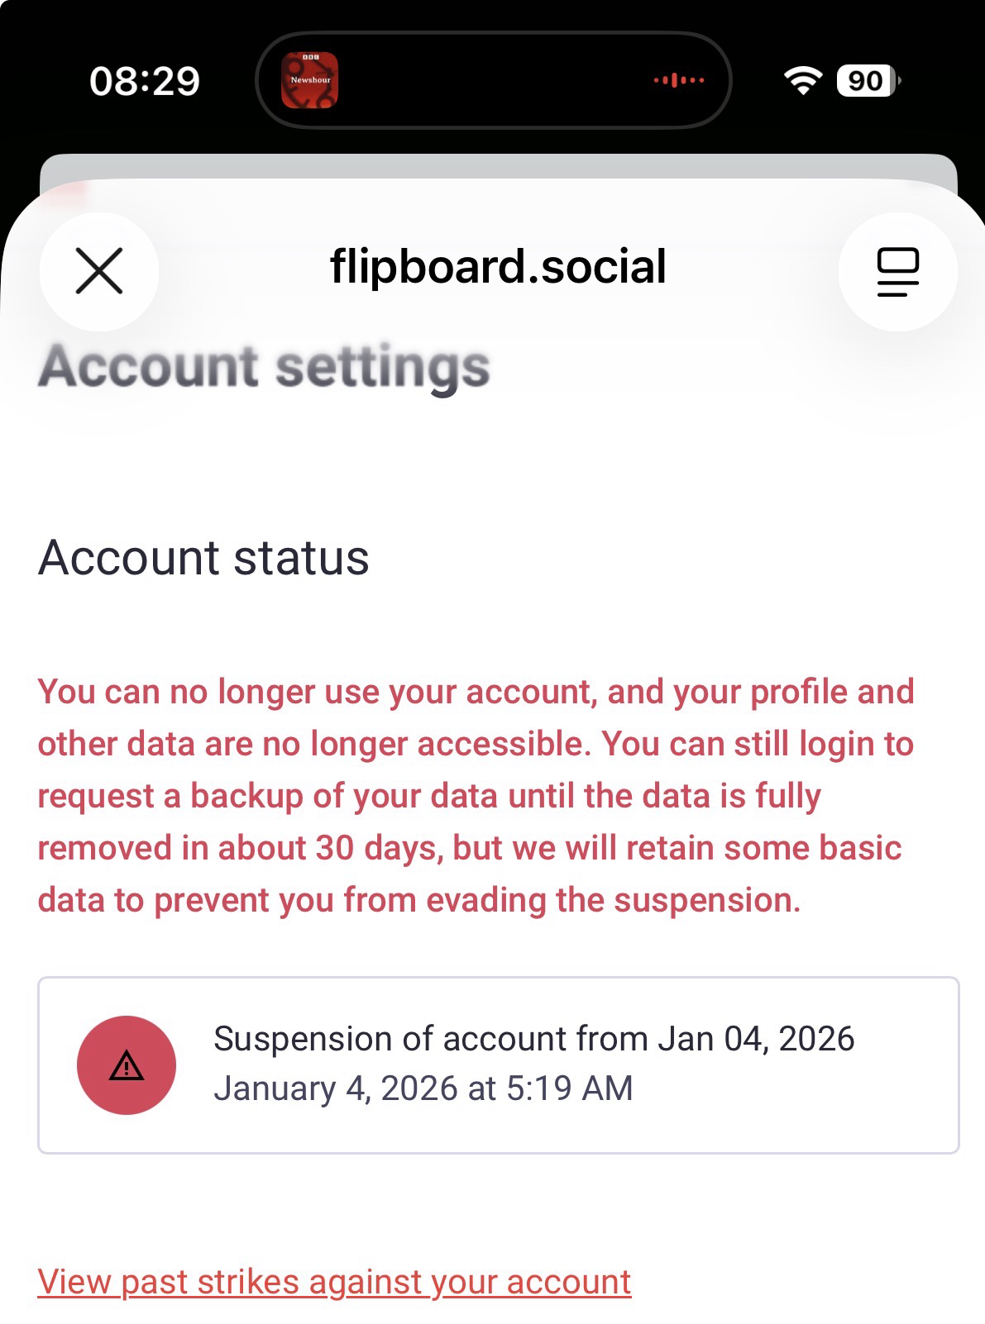Click the red warning triangle strike icon
Screen dimensions: 985x1324
127,1065
